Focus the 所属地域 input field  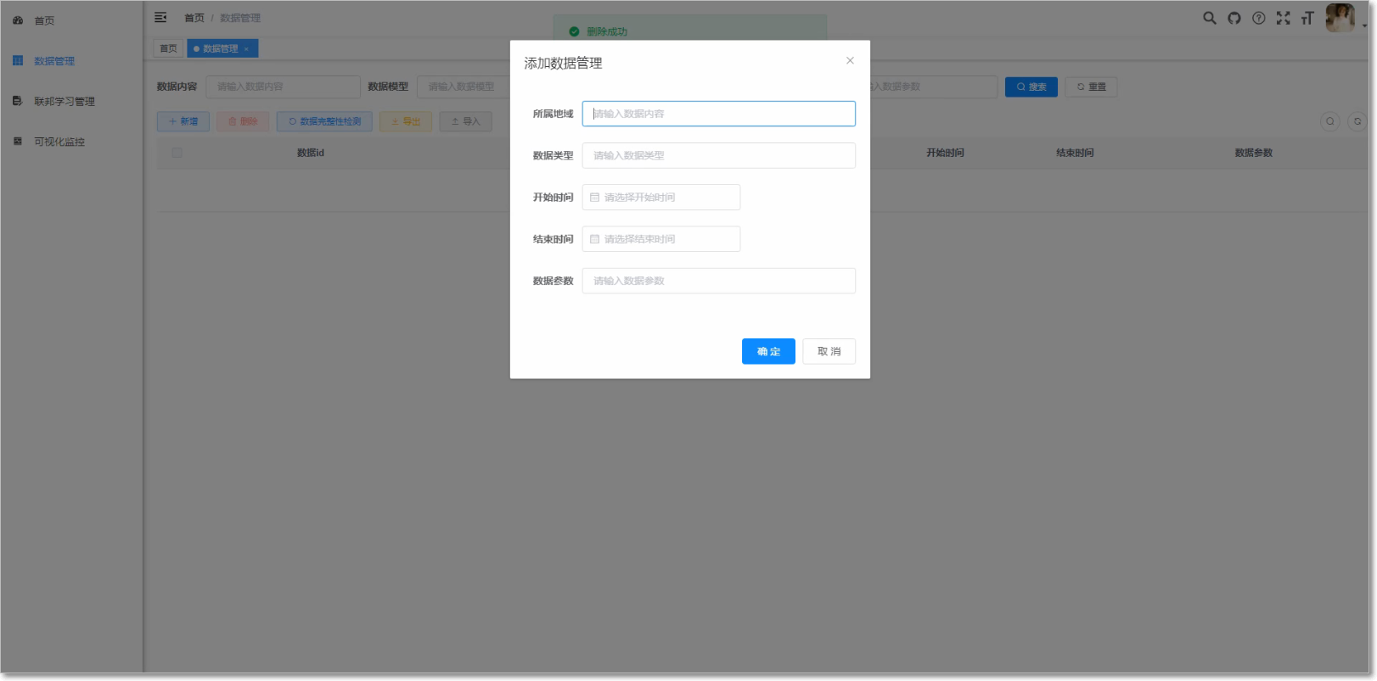(718, 114)
